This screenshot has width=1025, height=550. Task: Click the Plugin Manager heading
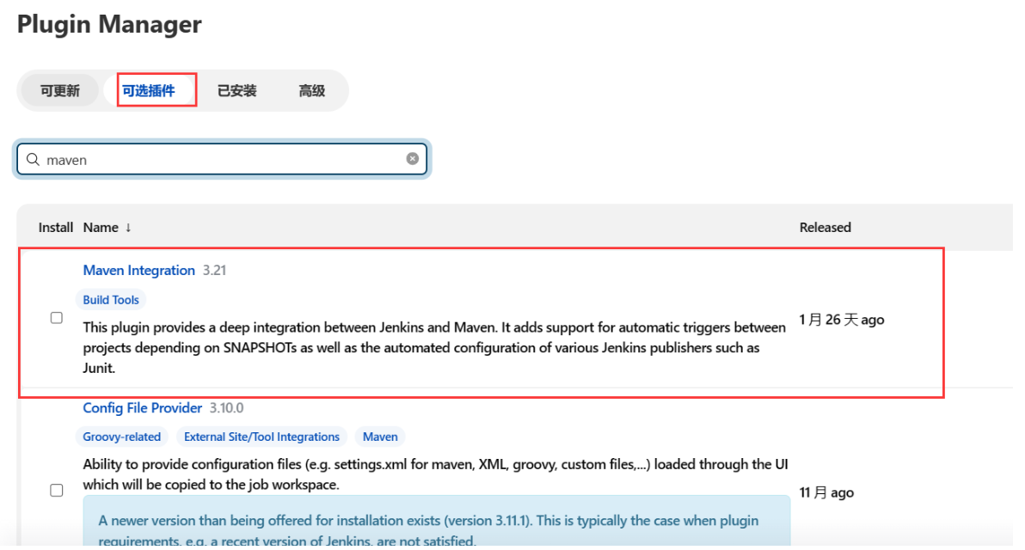click(109, 25)
